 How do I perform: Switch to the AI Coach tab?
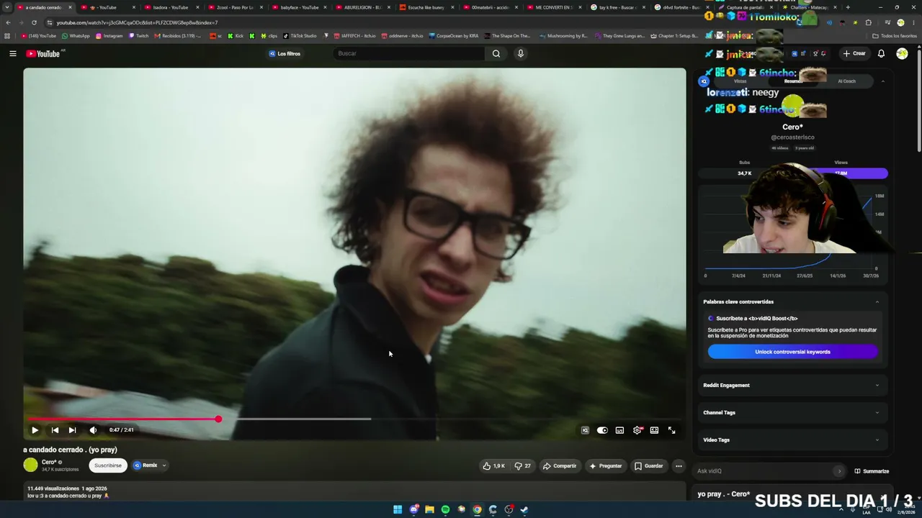point(846,81)
